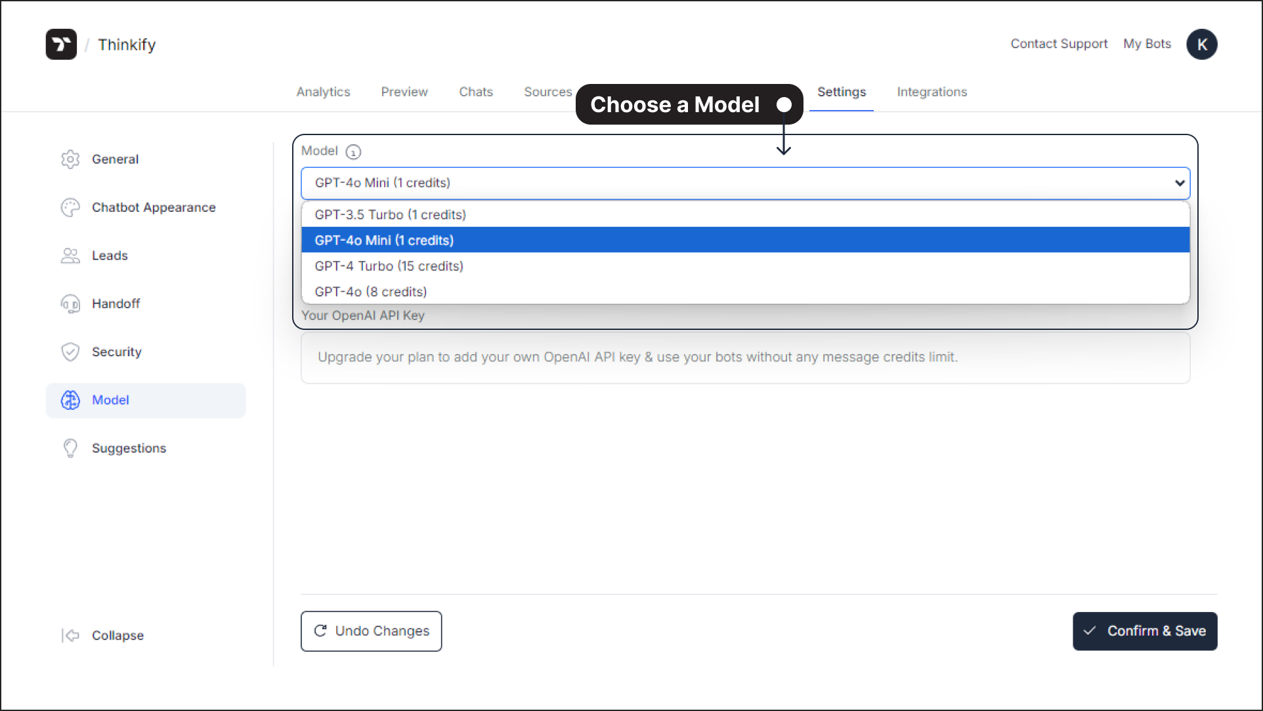Click the Chatbot Appearance icon

70,207
